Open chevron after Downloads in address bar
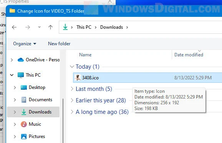 [127, 27]
